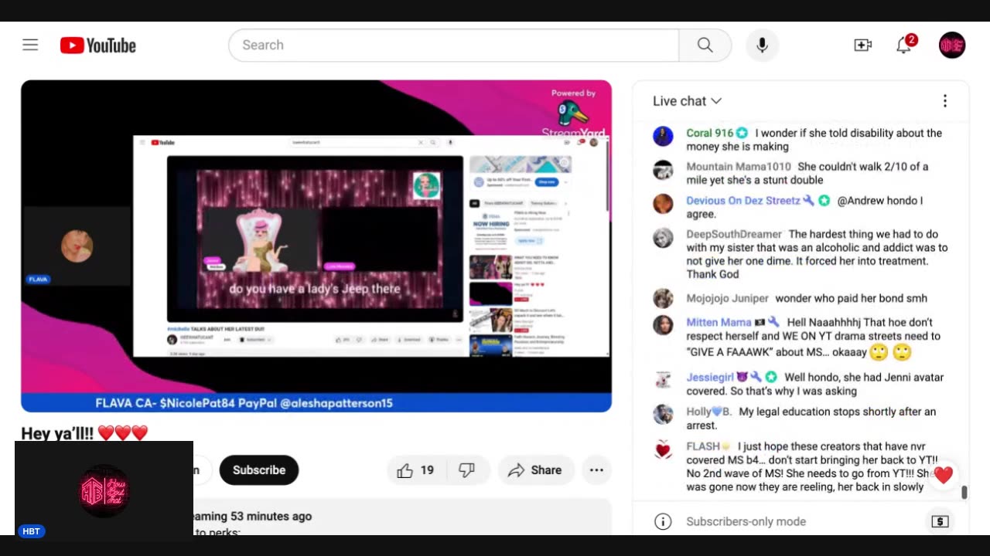Image resolution: width=990 pixels, height=556 pixels.
Task: Click DeepSouthDreamer's chat avatar
Action: click(663, 237)
